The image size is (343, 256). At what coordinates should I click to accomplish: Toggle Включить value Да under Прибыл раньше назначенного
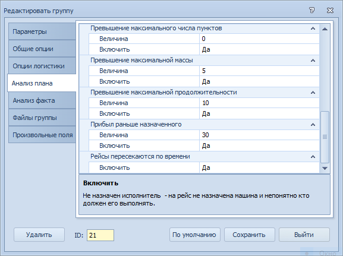(259, 146)
